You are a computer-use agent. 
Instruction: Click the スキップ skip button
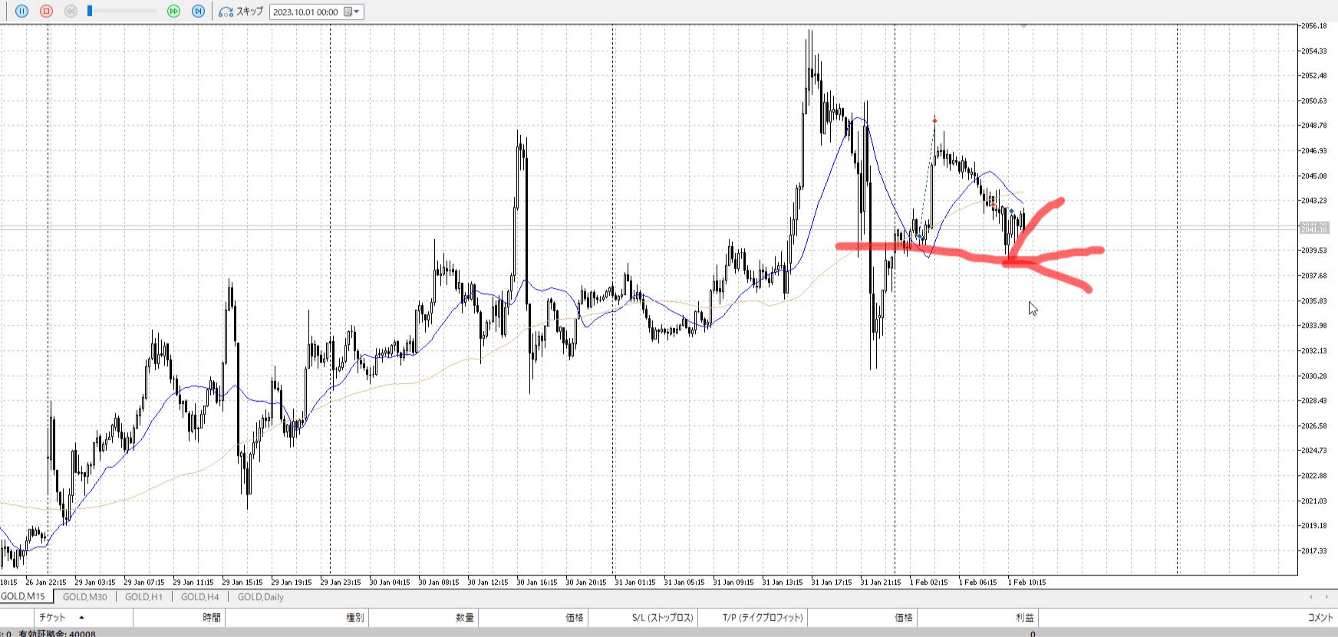(x=241, y=11)
